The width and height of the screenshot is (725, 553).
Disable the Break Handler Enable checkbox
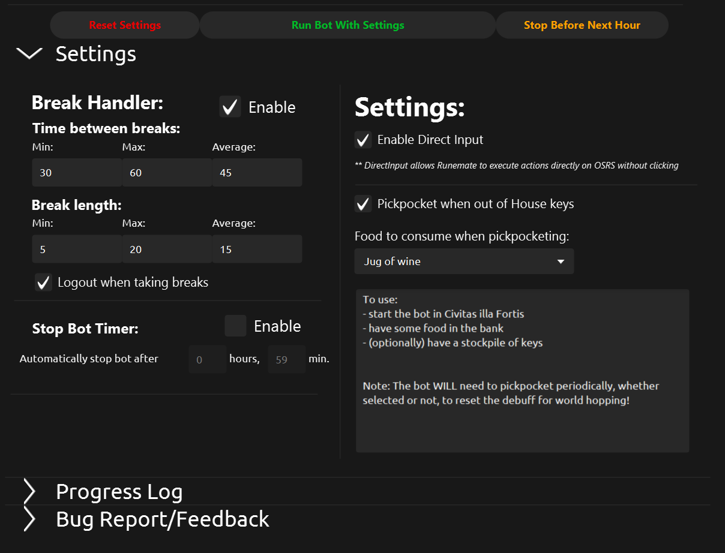[x=230, y=107]
